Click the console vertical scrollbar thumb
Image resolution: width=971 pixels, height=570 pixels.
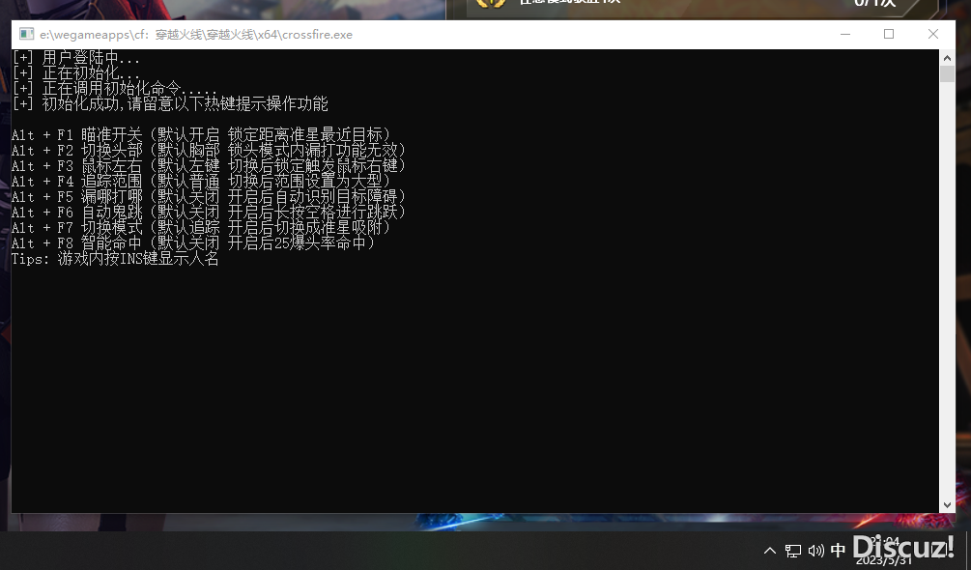[947, 74]
